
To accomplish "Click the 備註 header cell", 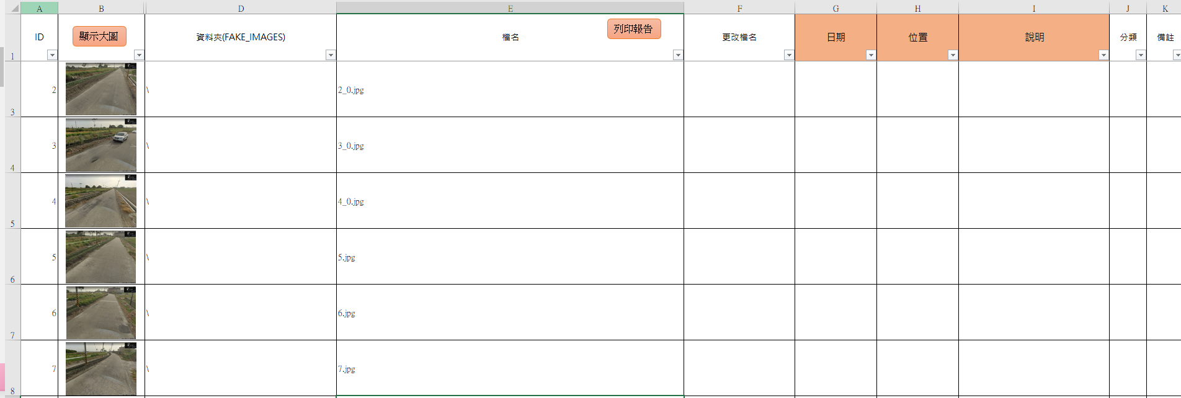I will point(1164,37).
